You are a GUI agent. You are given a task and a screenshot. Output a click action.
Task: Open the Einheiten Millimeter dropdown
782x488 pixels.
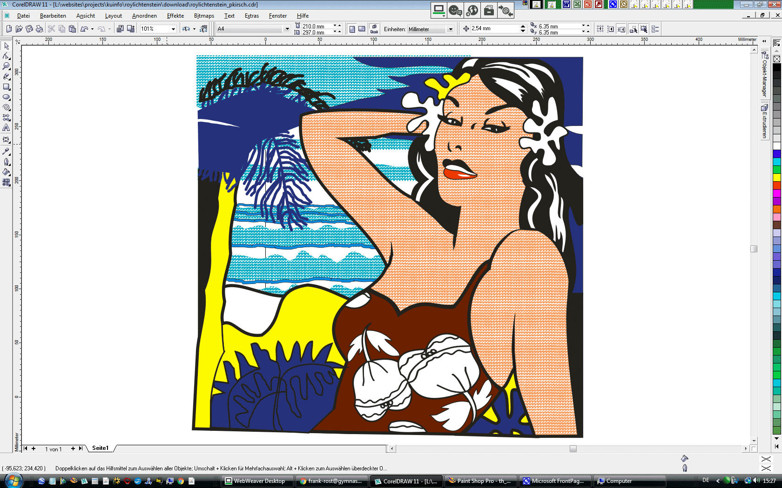450,29
